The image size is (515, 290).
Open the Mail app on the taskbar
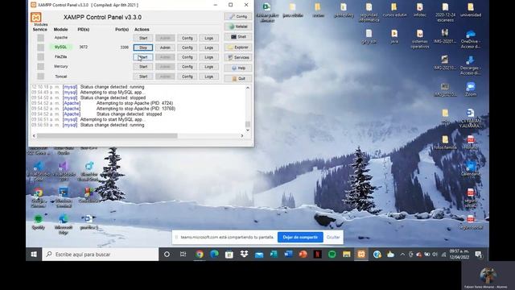click(259, 255)
